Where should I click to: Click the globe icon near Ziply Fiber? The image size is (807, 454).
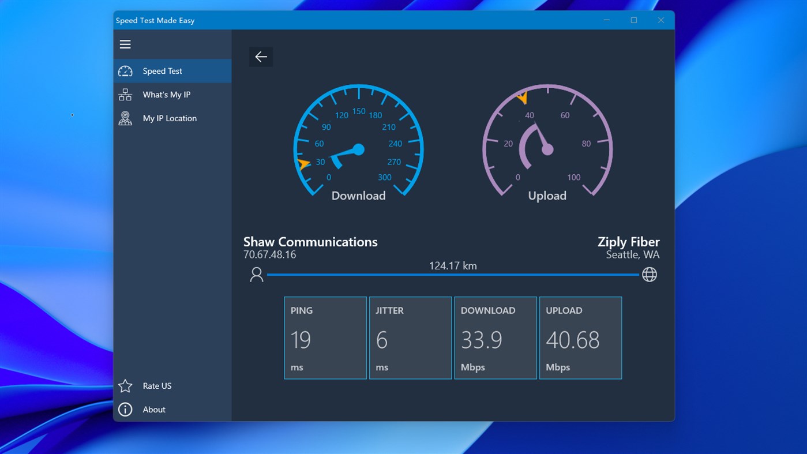pyautogui.click(x=649, y=275)
